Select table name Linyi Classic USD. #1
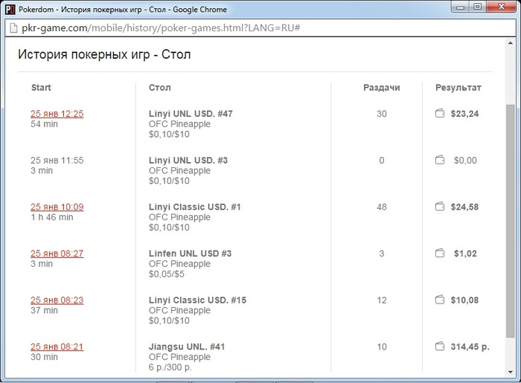 (195, 207)
